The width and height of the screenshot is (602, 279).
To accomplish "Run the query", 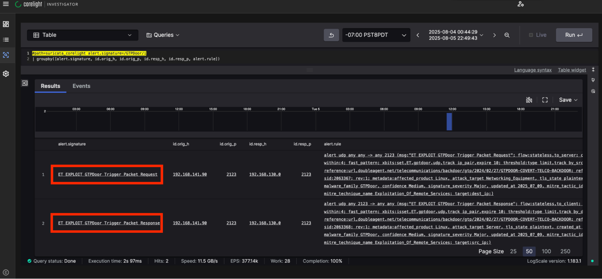I will click(574, 35).
